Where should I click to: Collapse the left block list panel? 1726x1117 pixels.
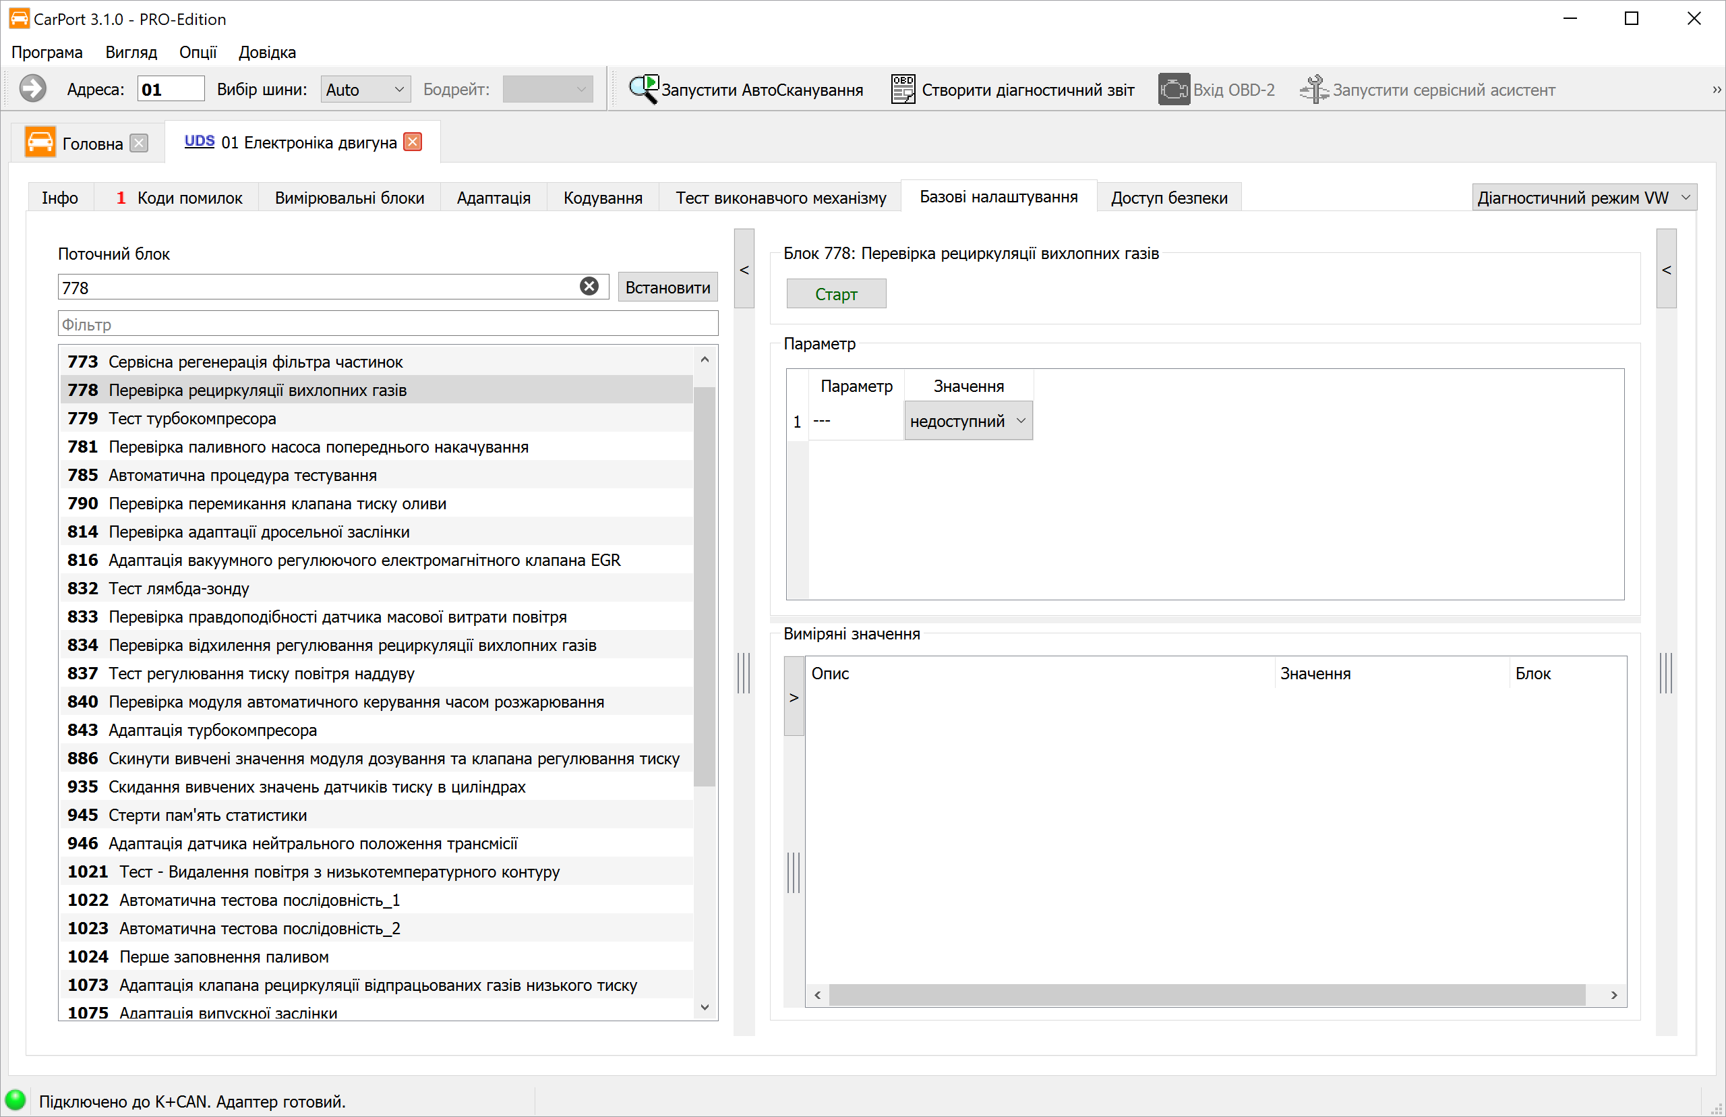pyautogui.click(x=744, y=269)
